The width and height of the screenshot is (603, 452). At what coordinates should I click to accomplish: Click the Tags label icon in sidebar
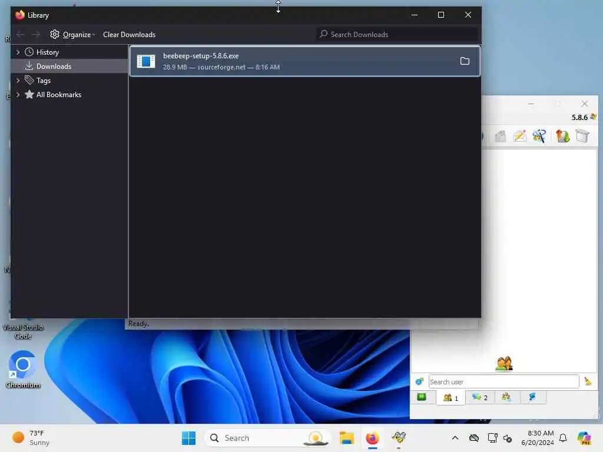(29, 80)
